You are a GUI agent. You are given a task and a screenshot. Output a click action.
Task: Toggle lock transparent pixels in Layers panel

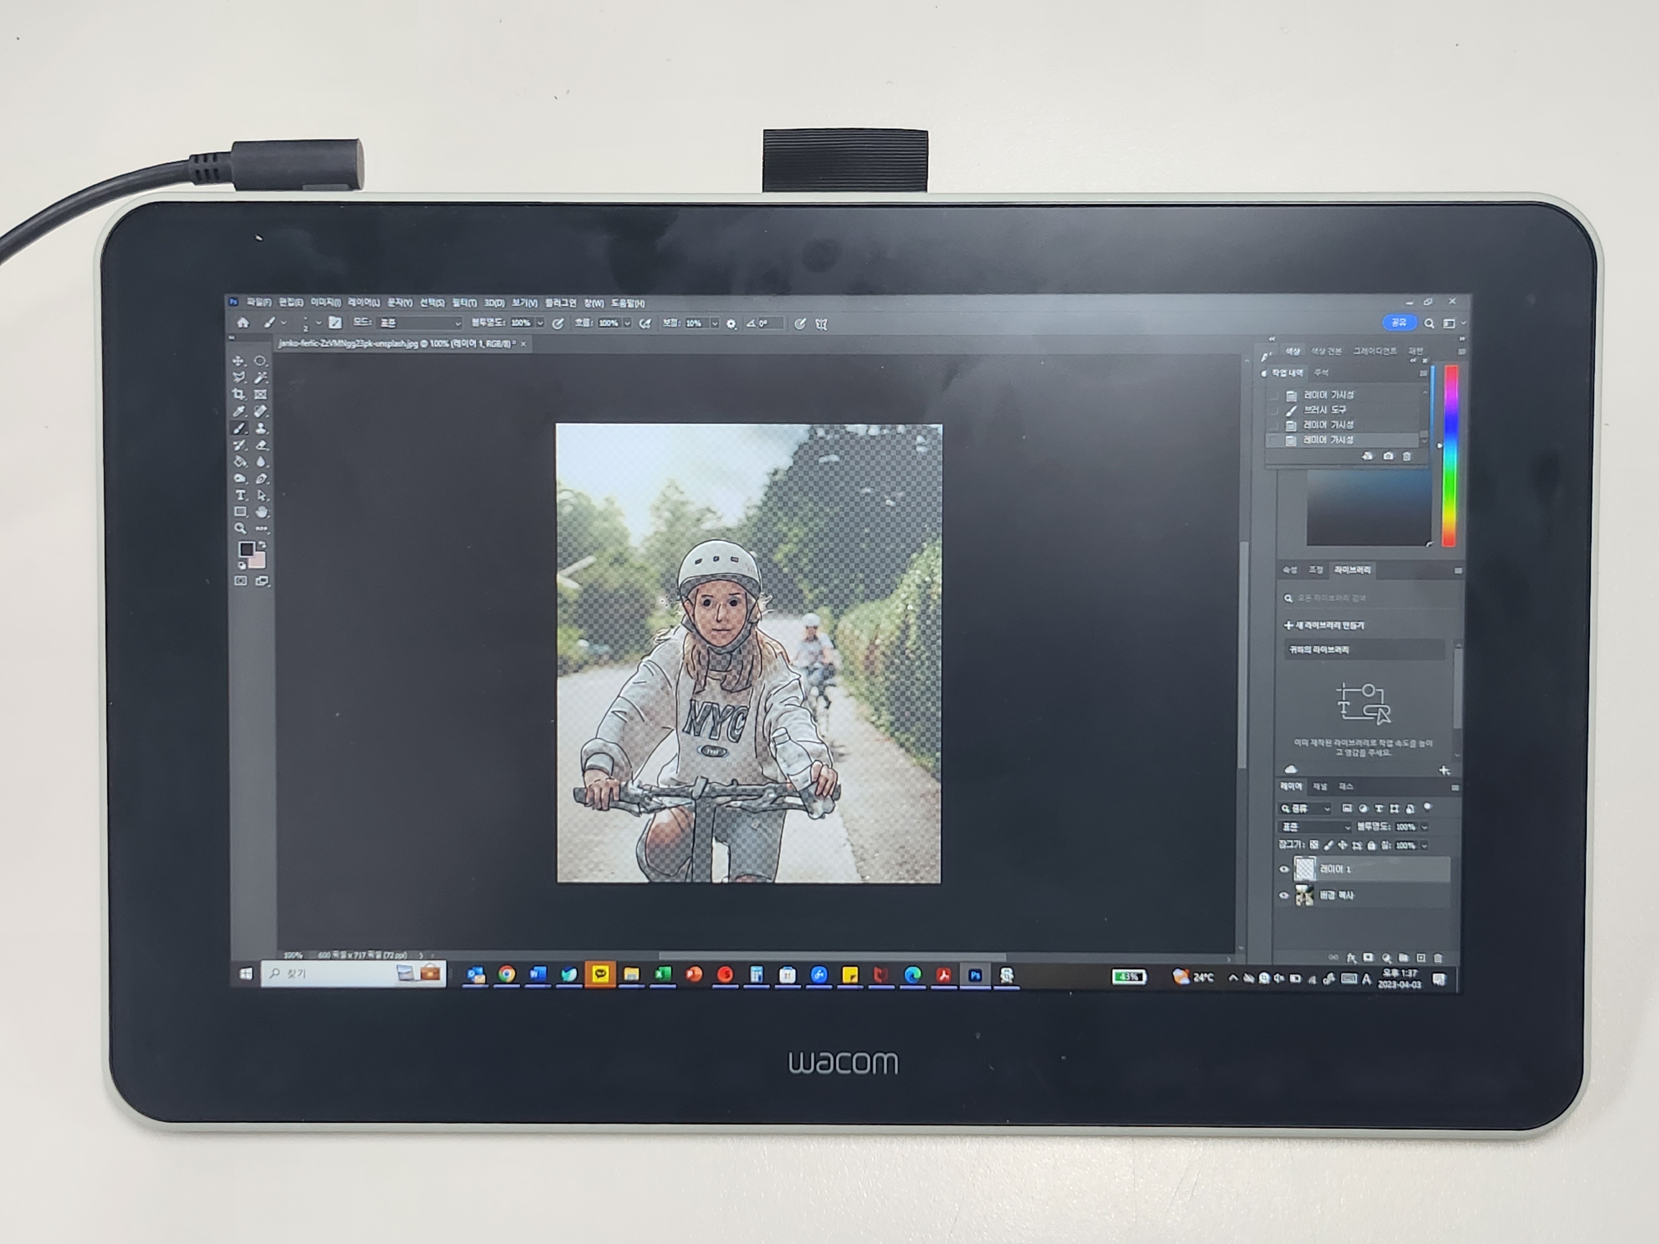coord(1314,845)
